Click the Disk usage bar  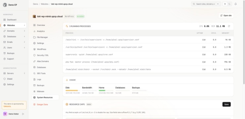pos(73,90)
